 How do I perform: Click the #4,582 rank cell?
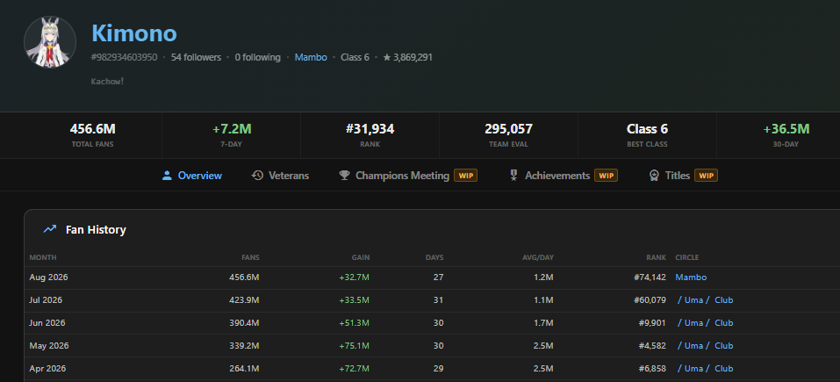[x=652, y=346]
